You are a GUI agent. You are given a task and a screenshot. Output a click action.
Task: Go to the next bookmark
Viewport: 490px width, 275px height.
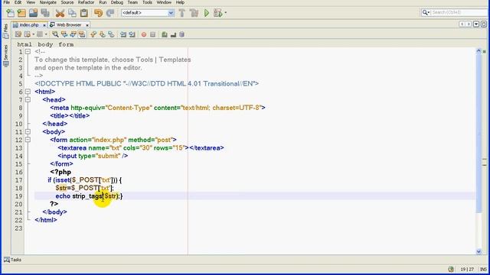(102, 34)
